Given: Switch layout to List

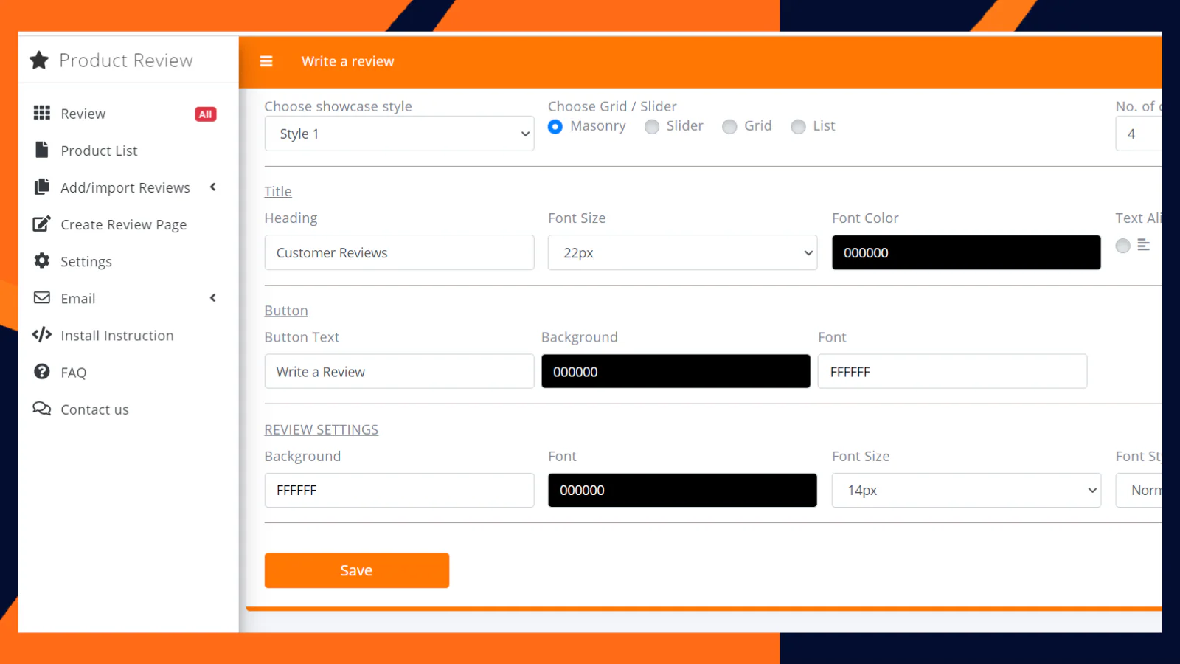Looking at the screenshot, I should point(798,127).
